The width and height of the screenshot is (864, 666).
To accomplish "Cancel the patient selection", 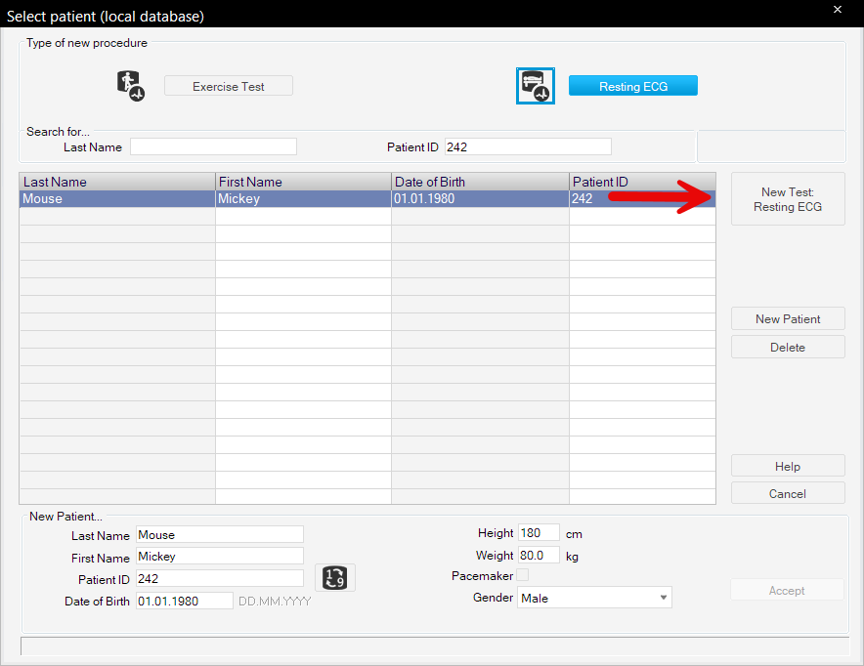I will coord(788,493).
